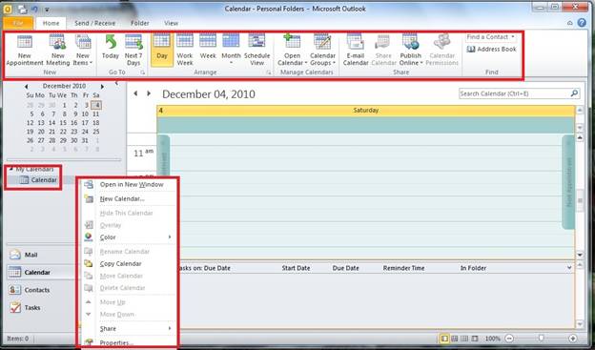This screenshot has width=595, height=350.
Task: Open the Address Book
Action: click(492, 49)
